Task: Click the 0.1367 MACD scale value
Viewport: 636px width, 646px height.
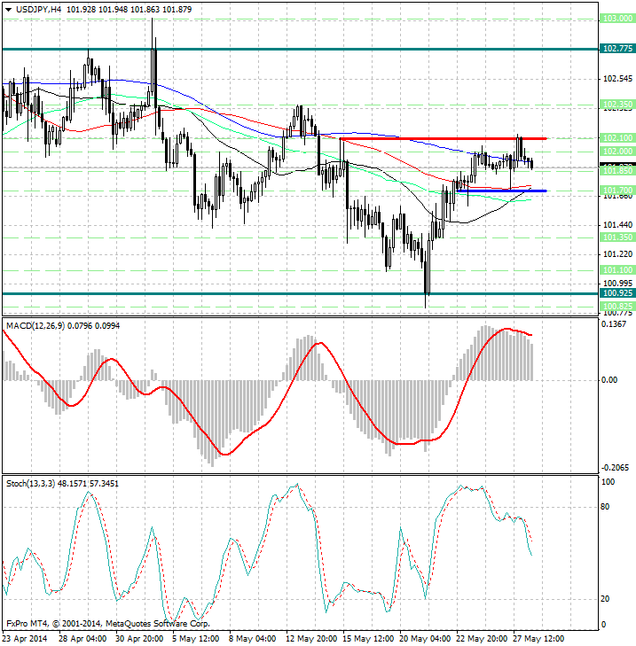Action: (614, 323)
